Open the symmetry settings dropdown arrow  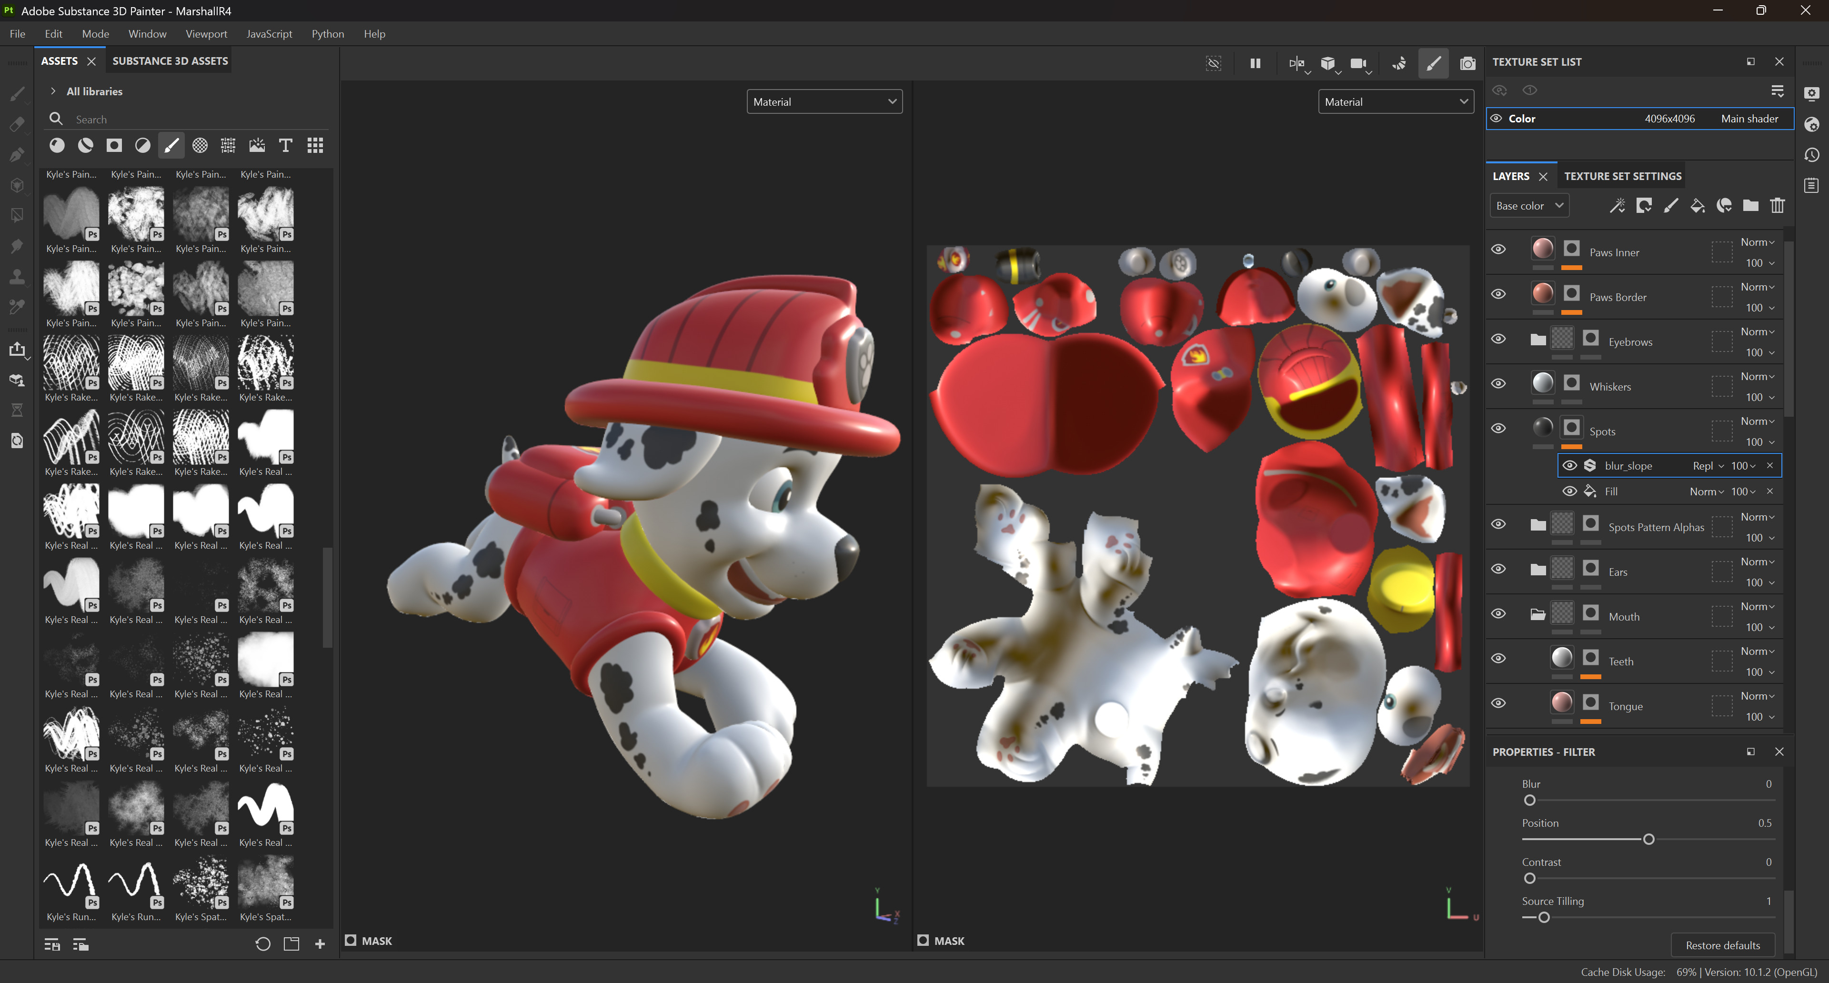[x=1307, y=72]
